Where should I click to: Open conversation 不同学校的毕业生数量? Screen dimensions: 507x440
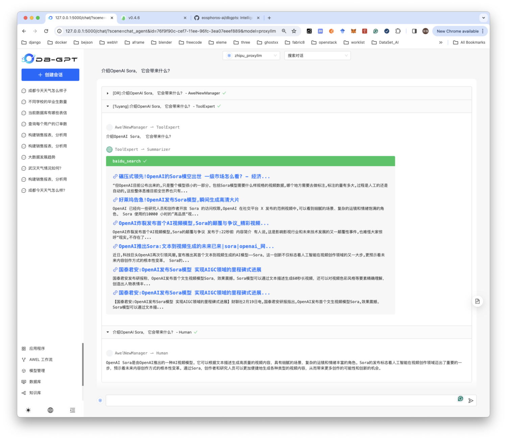(x=47, y=102)
